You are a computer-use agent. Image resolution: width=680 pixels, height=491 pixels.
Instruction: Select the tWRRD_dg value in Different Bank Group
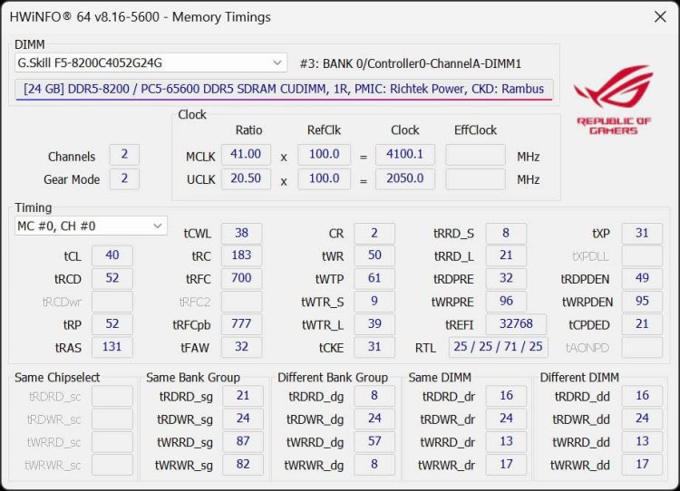click(x=374, y=442)
